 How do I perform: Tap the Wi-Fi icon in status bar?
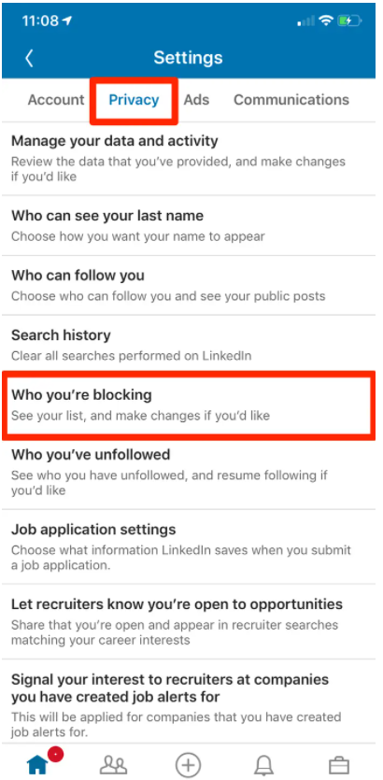[x=326, y=21]
